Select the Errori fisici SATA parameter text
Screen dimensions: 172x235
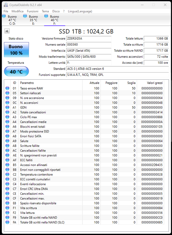point(31,136)
